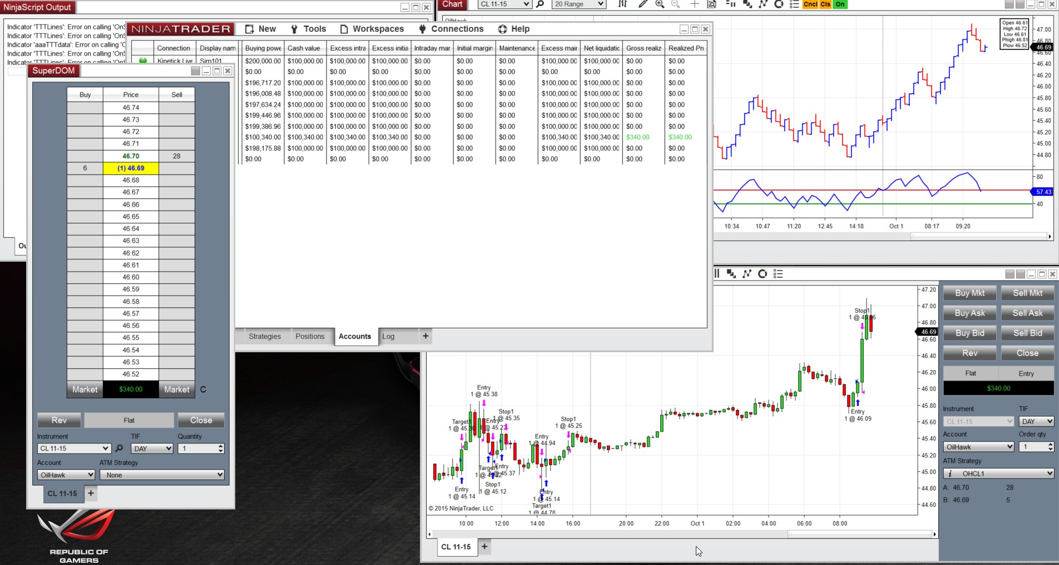
Task: Click the SuperDOM Quantity field
Action: (x=201, y=448)
